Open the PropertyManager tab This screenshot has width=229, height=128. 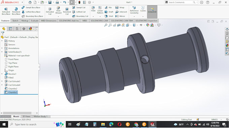click(10, 29)
